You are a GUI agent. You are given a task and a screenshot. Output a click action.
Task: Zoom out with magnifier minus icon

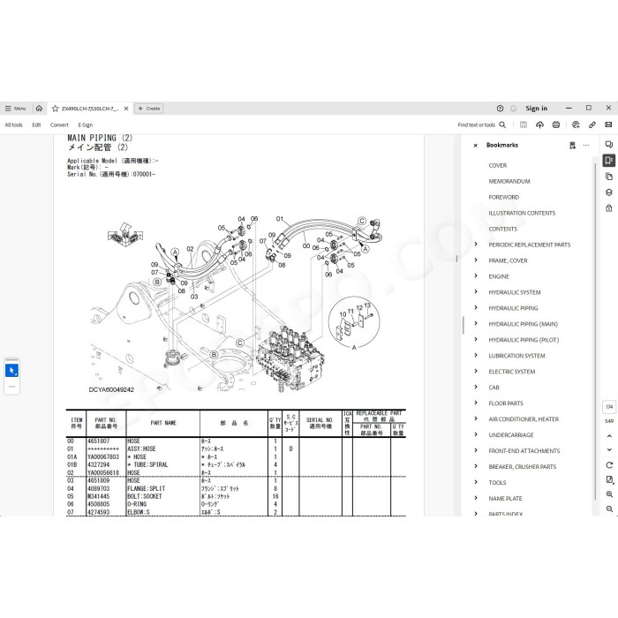pos(609,509)
